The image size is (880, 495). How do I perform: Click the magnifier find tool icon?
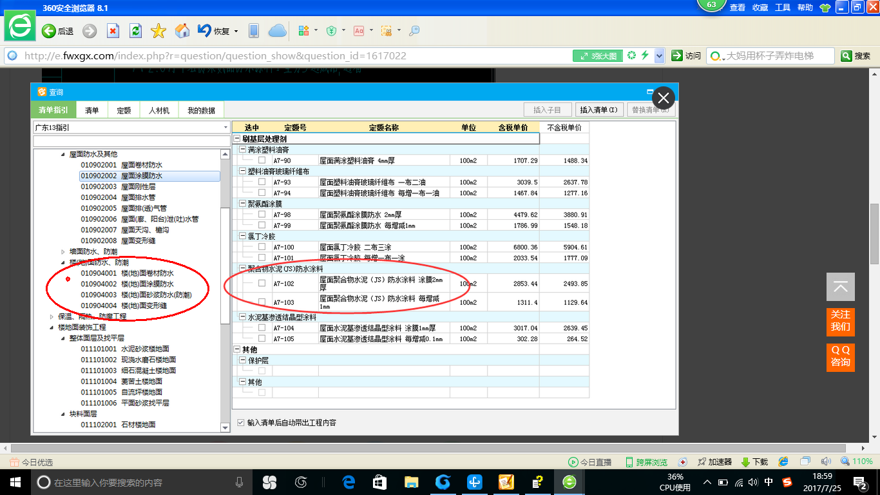click(414, 31)
